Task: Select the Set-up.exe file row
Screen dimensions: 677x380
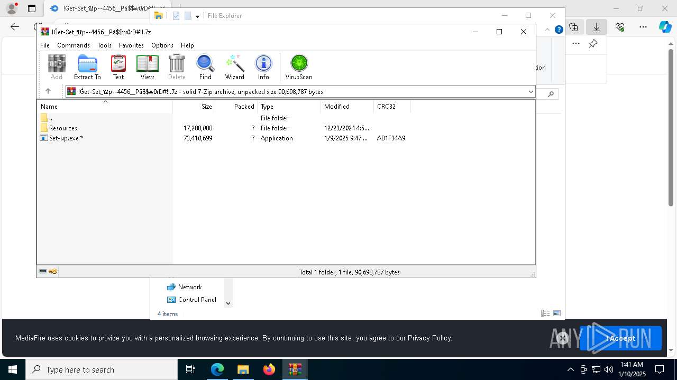Action: tap(286, 138)
